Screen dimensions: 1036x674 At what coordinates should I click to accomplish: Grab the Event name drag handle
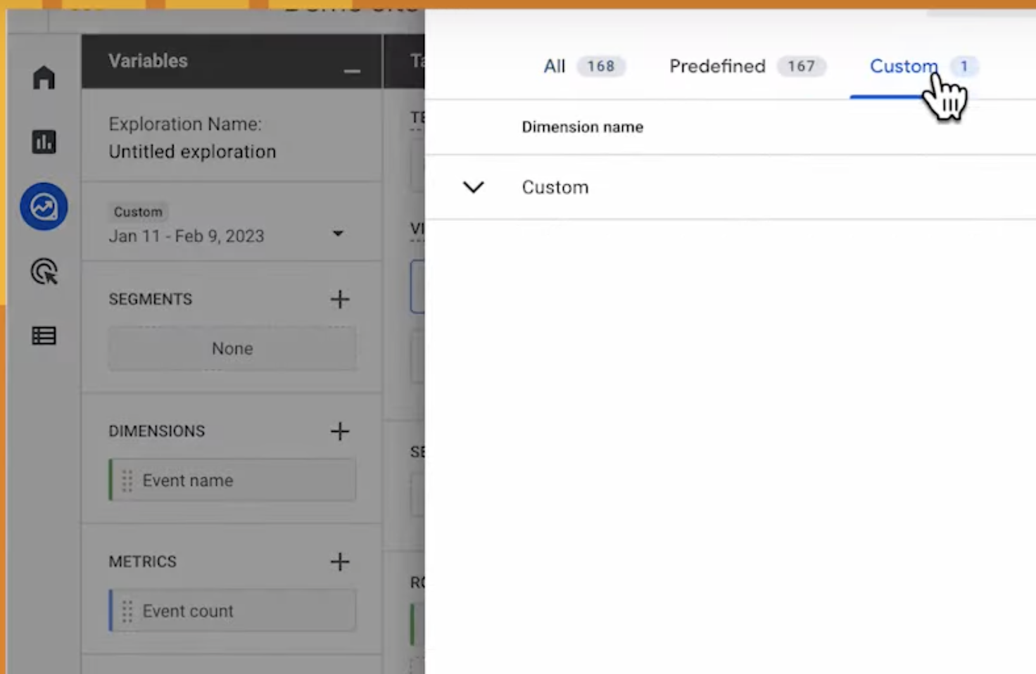127,481
